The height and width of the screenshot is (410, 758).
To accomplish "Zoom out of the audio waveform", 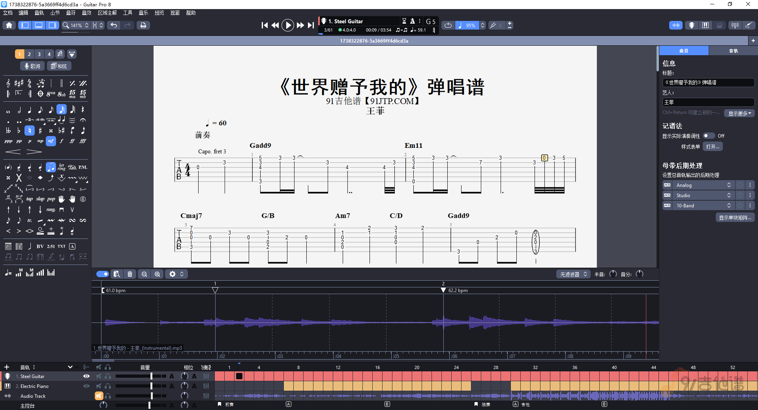I will point(144,274).
